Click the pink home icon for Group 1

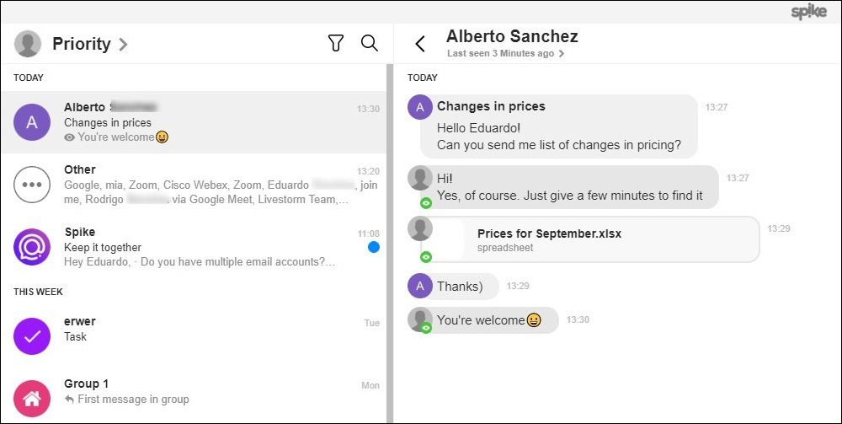[32, 399]
